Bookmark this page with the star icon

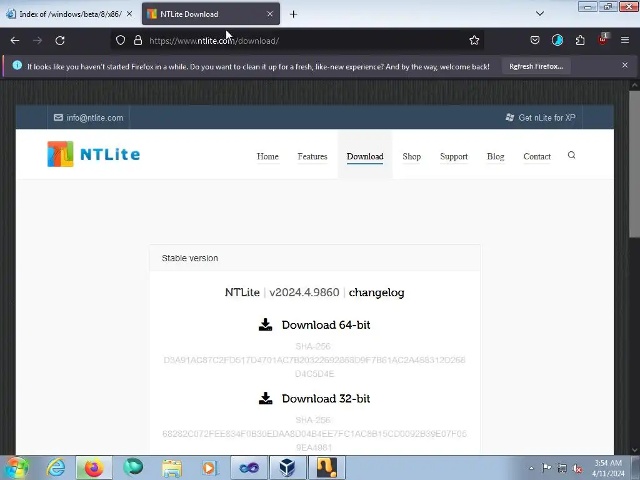point(474,41)
